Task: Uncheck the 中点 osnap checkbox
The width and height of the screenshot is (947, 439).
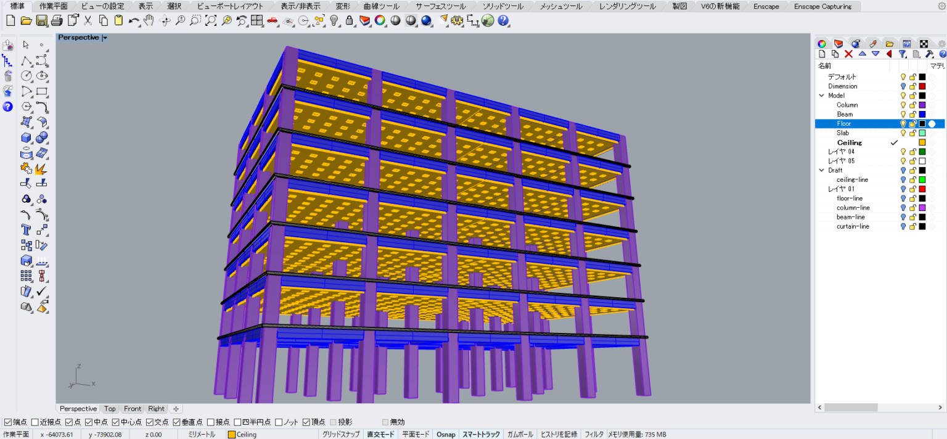Action: click(x=89, y=422)
